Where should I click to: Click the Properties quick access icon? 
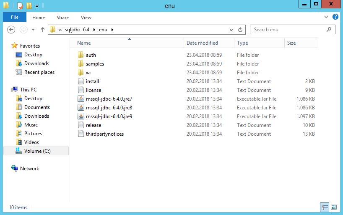pos(20,5)
